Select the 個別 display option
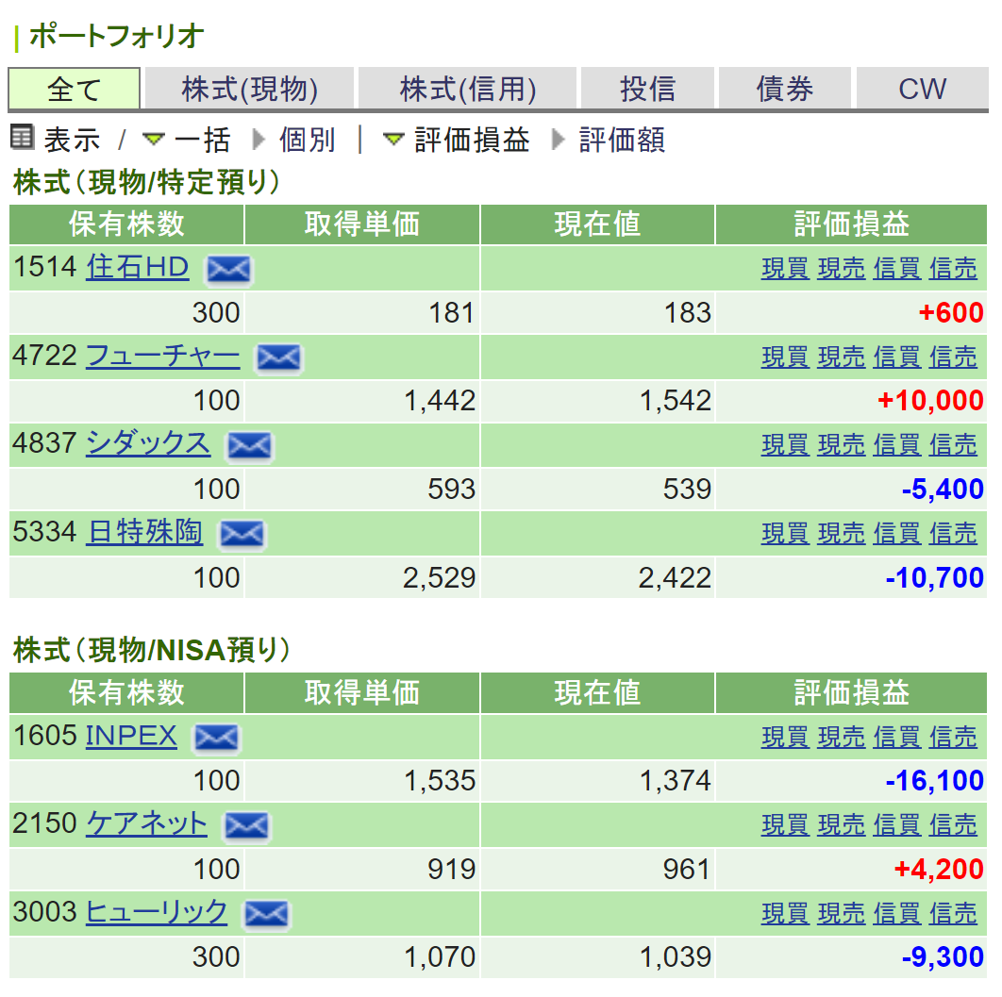Image resolution: width=1002 pixels, height=997 pixels. coord(307,140)
